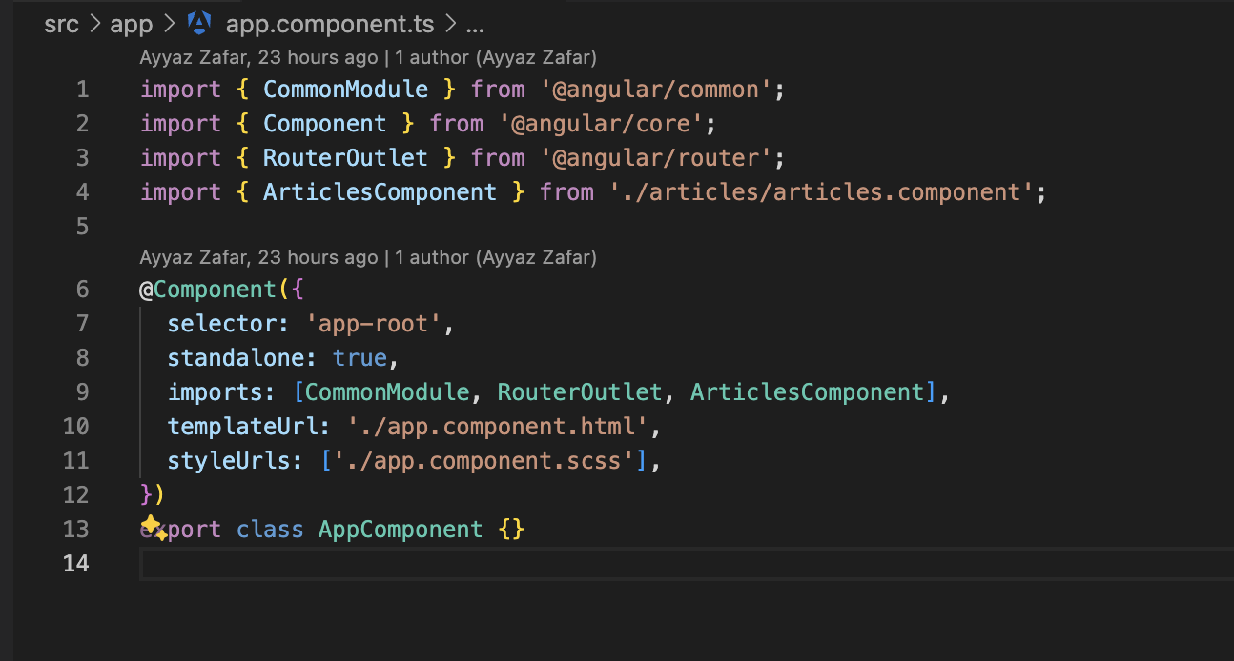This screenshot has width=1234, height=661.
Task: Click the './app.component.scss' style path
Action: 477,461
